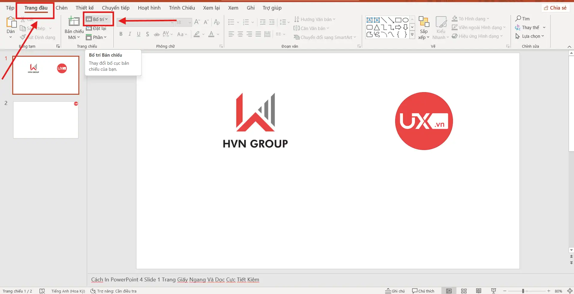The width and height of the screenshot is (574, 294).
Task: Open the Chèn ribbon tab
Action: pos(61,8)
